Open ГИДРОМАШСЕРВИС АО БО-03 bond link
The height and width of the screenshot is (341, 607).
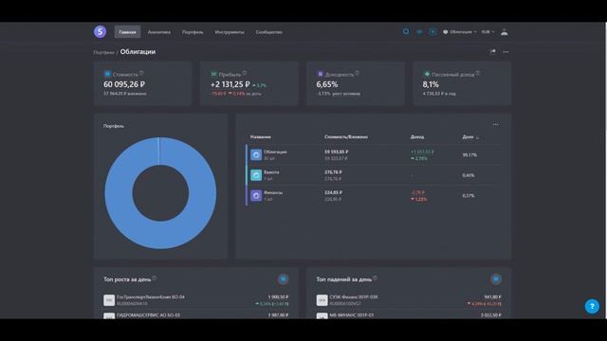coord(148,315)
